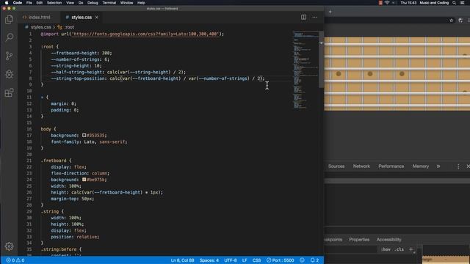Click the new style rule plus

coord(411,249)
